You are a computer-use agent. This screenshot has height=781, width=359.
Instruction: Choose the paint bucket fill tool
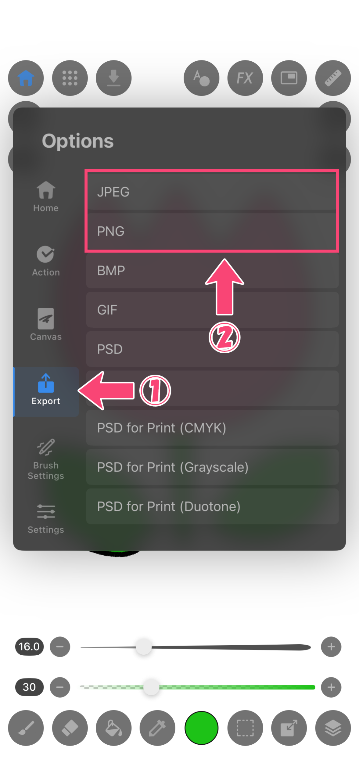click(x=113, y=728)
